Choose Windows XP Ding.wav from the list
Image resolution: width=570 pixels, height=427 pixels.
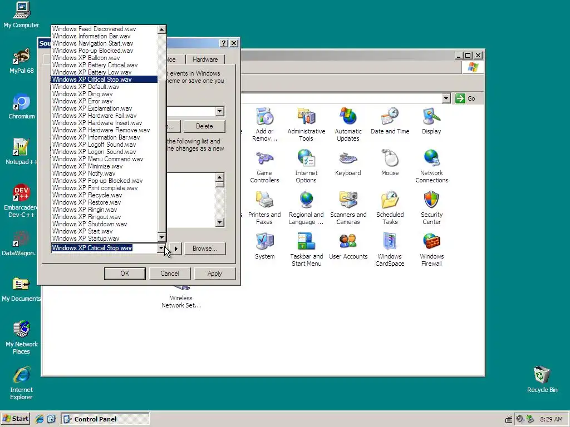104,93
